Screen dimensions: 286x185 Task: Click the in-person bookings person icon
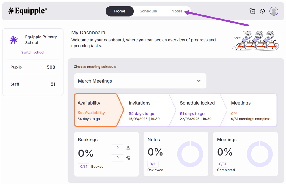(x=128, y=148)
